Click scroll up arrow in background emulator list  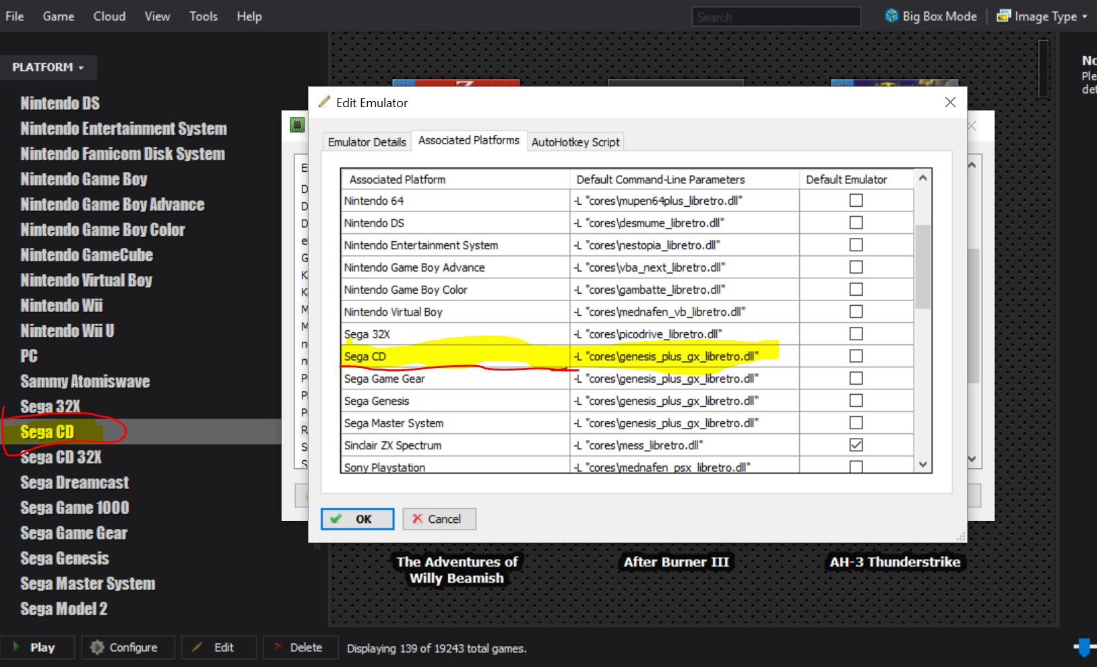pyautogui.click(x=972, y=165)
